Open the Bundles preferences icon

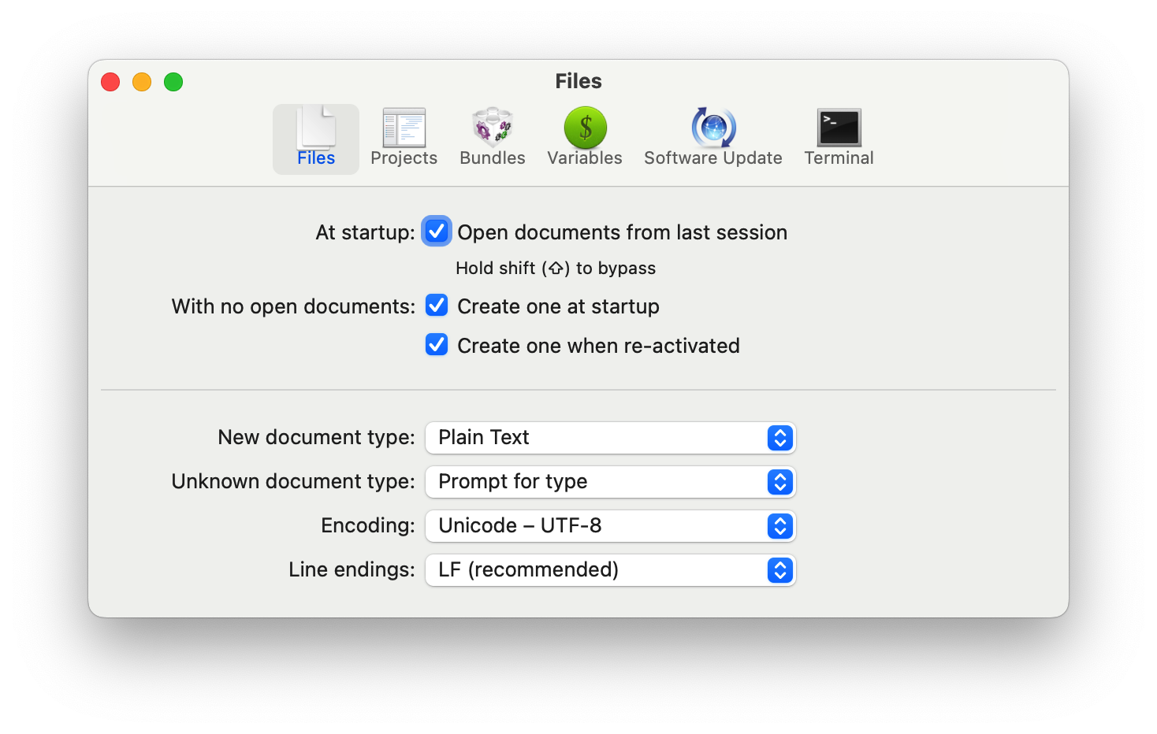(x=493, y=128)
